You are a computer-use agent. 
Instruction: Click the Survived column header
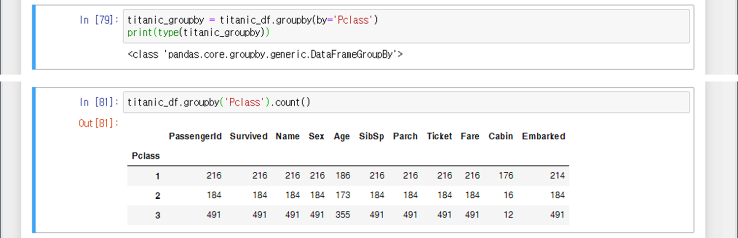pyautogui.click(x=248, y=136)
